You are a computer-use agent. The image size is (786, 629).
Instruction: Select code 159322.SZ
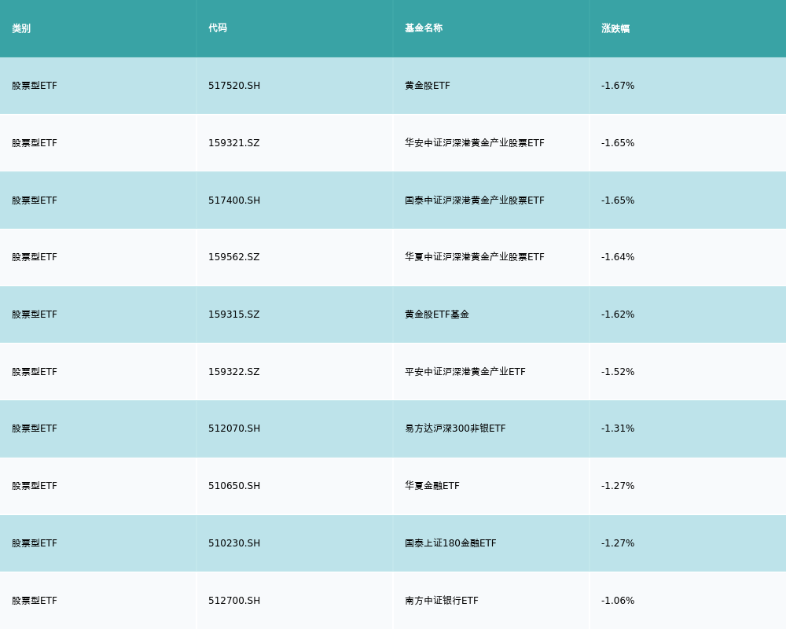(234, 372)
